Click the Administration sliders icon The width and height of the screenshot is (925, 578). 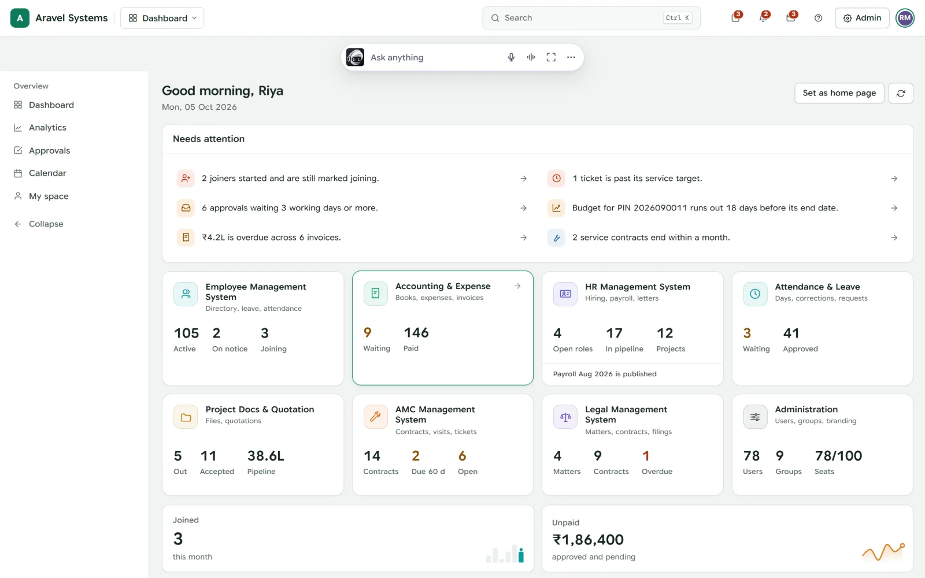coord(755,417)
